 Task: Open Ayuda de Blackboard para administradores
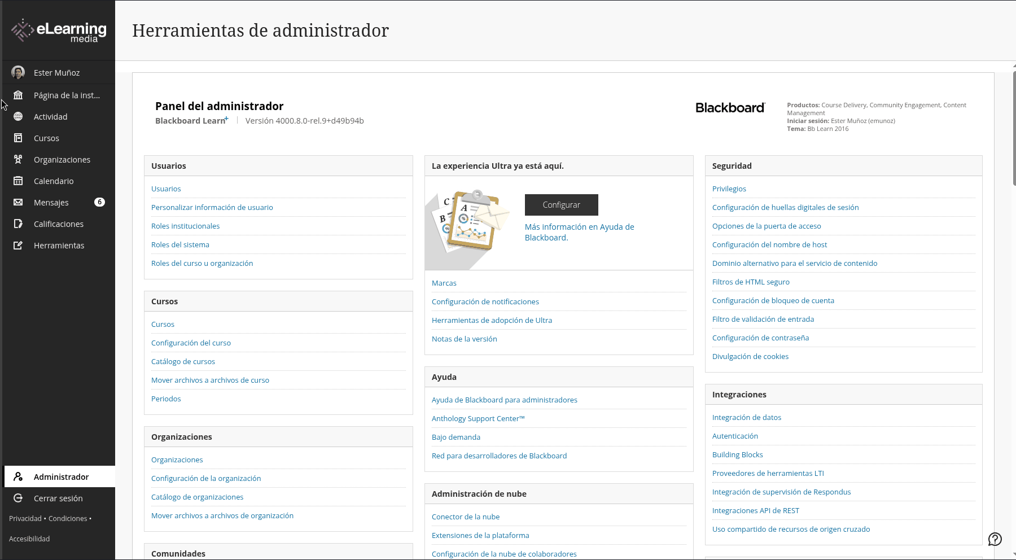pos(505,400)
